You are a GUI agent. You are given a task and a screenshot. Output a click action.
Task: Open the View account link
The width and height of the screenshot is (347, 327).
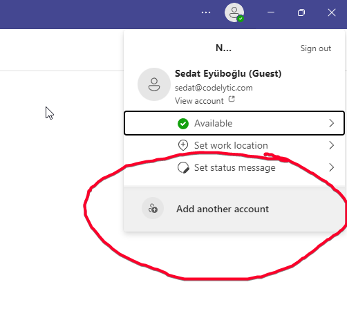(199, 101)
